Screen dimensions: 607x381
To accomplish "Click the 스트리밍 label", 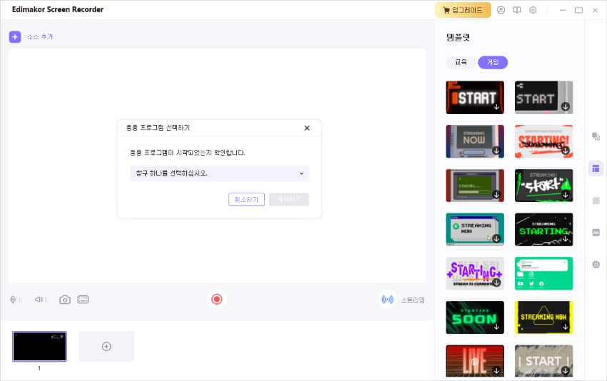I will (x=413, y=300).
